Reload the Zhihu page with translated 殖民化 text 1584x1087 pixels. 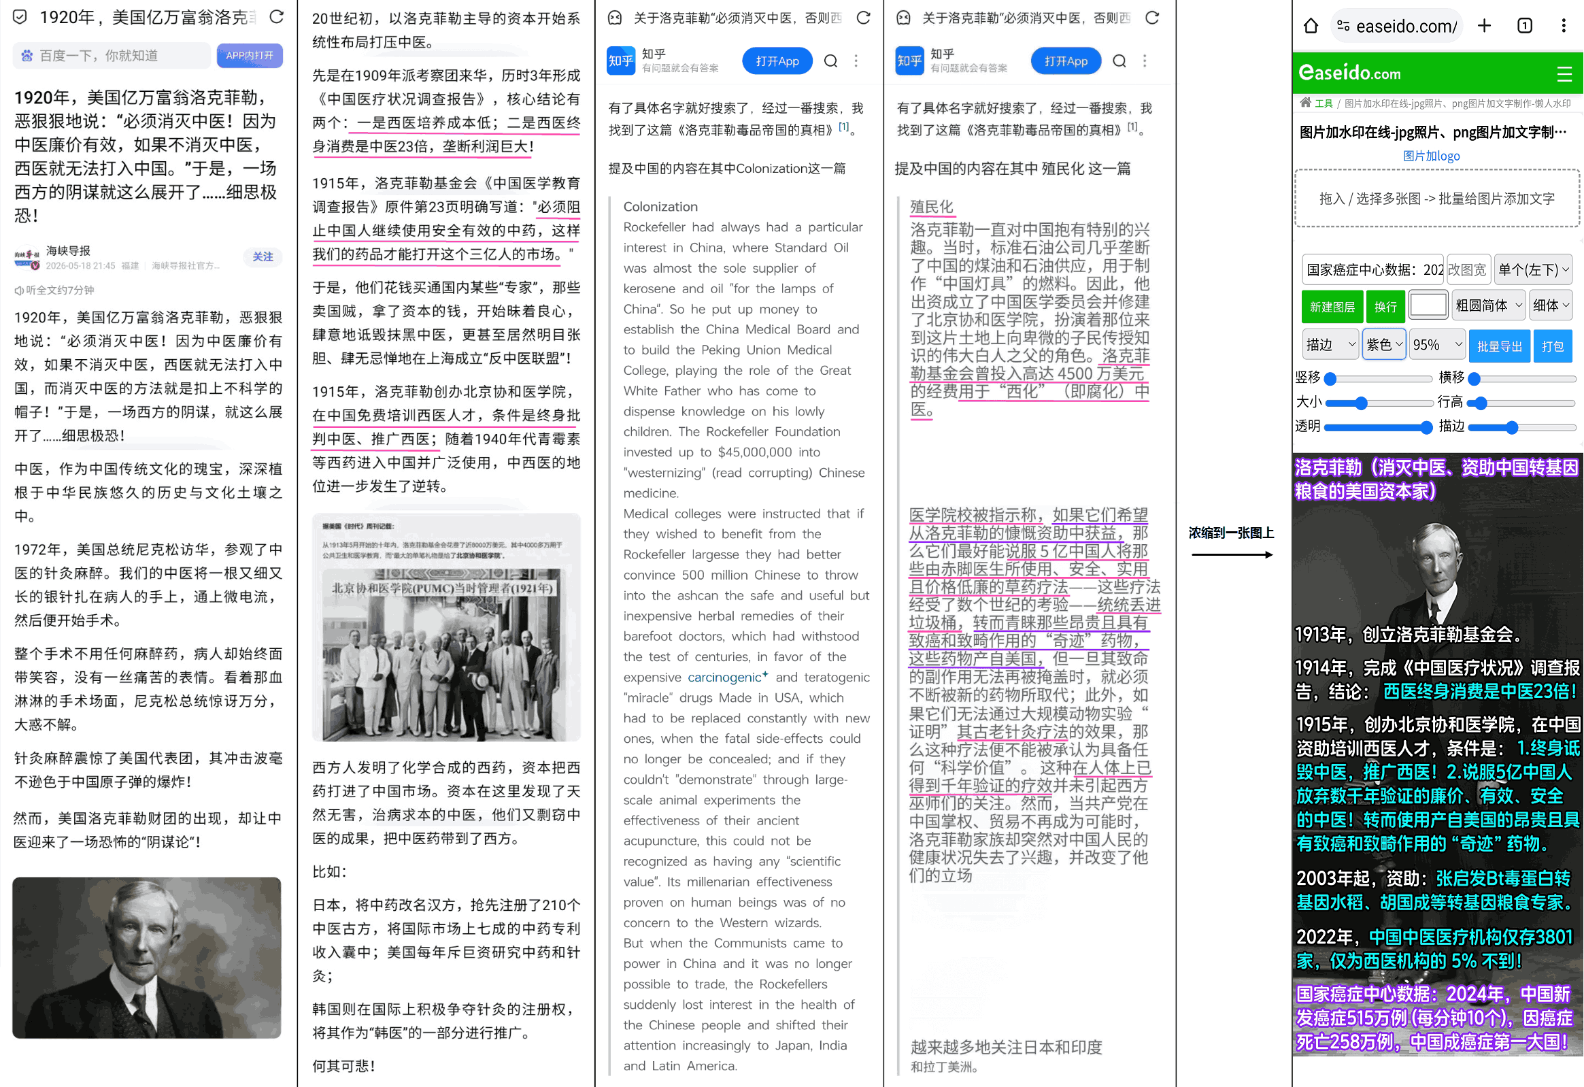coord(1152,18)
